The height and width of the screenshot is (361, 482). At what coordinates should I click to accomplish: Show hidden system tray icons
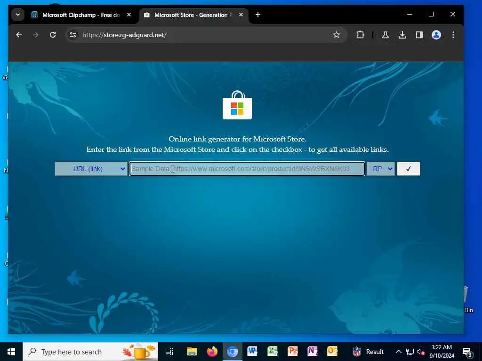click(398, 352)
